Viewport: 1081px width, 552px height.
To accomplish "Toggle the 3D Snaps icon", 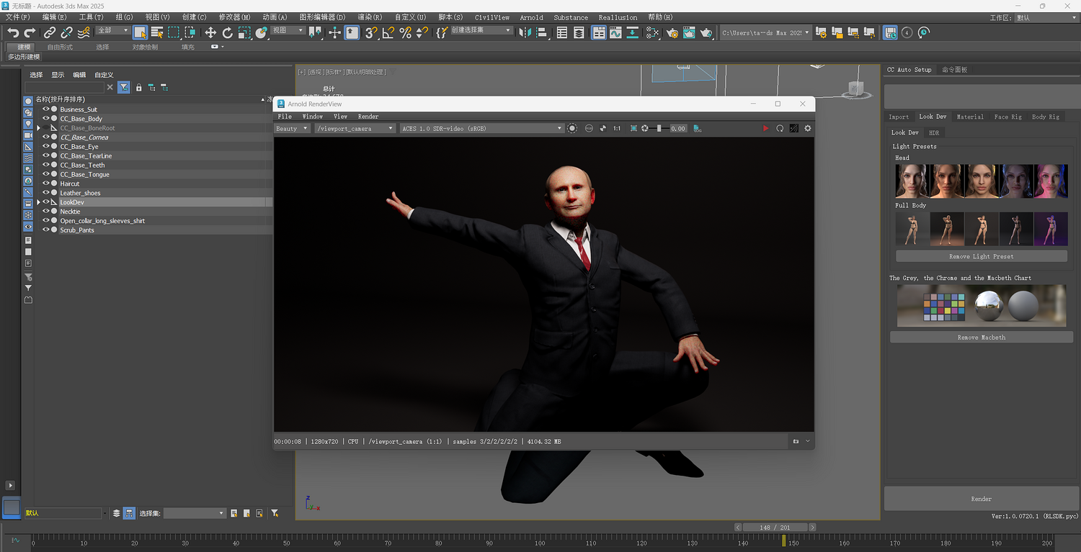I will tap(371, 32).
